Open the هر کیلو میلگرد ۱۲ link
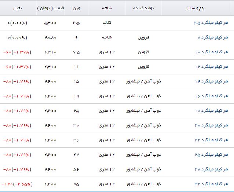 pyautogui.click(x=212, y=67)
